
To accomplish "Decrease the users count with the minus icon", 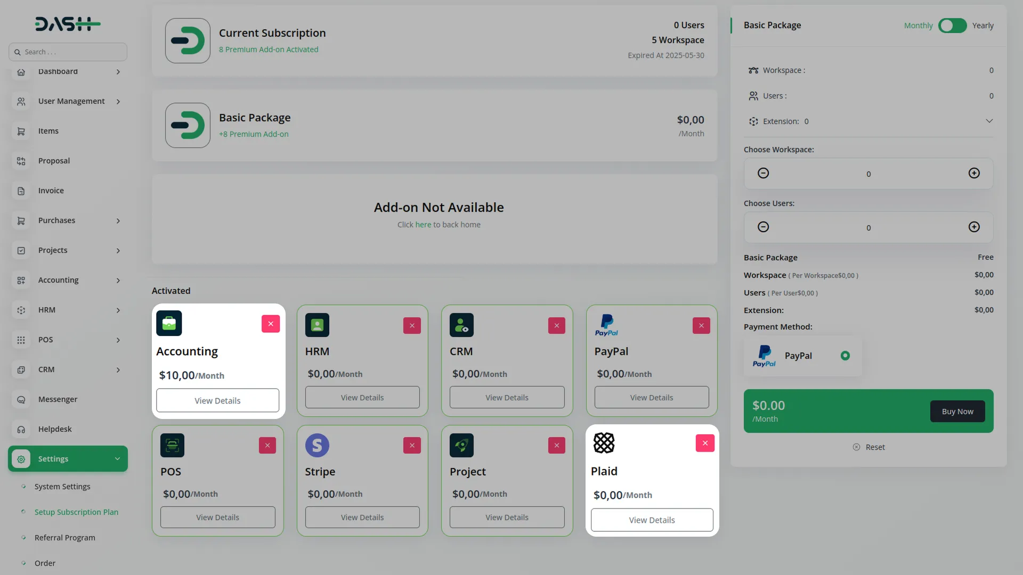I will [x=763, y=227].
